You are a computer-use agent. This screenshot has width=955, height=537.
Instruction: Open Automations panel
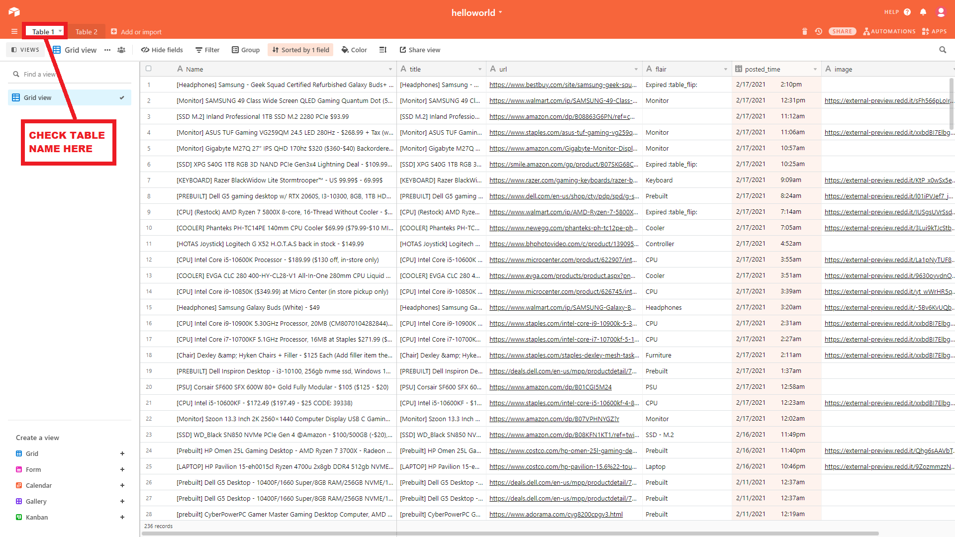point(889,31)
